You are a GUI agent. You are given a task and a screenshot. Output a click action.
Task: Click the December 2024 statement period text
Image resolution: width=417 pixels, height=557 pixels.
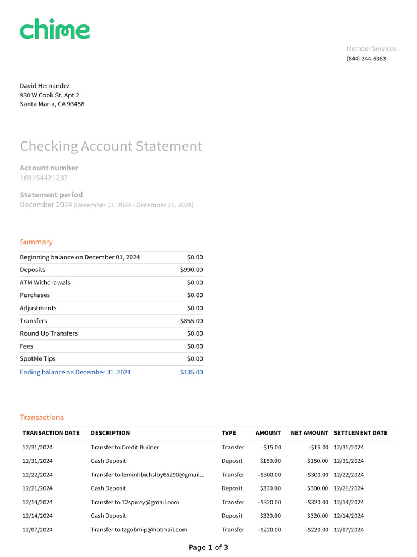click(x=46, y=205)
